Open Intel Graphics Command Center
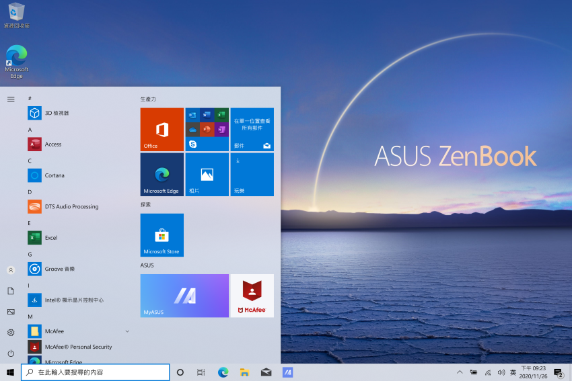Screen dimensions: 572x381 click(79, 300)
